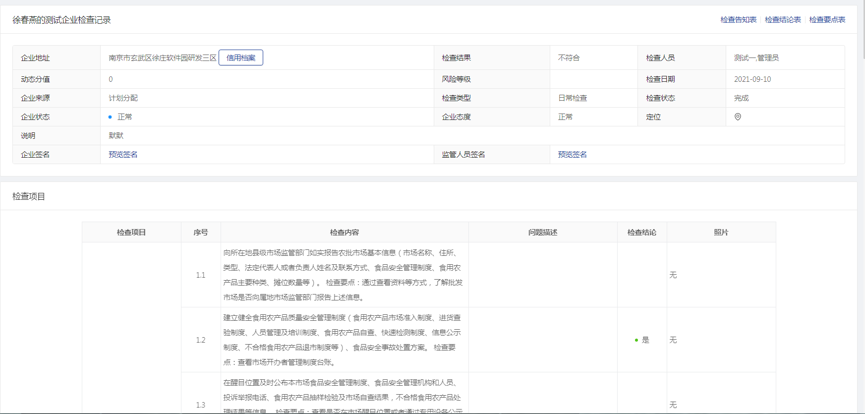Click the 检查结论 column header

click(642, 233)
